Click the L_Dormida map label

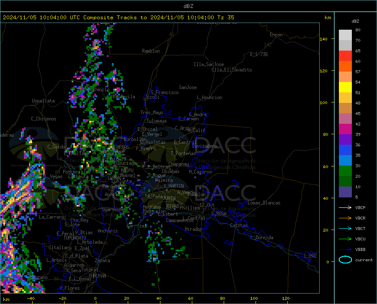pos(261,238)
